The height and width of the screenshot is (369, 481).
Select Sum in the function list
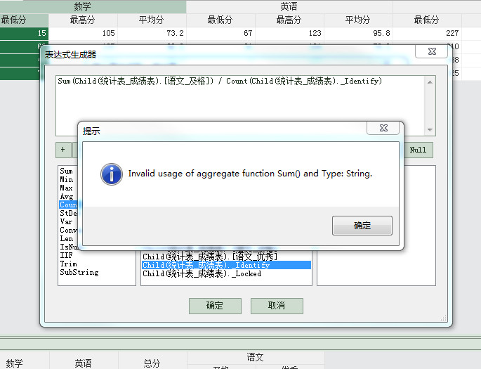[66, 171]
